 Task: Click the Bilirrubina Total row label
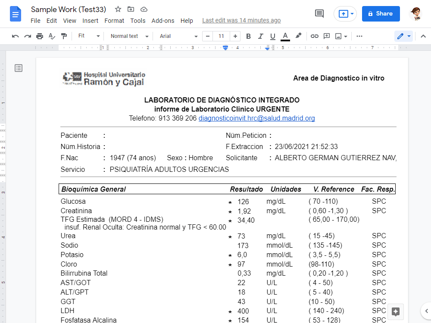point(84,273)
